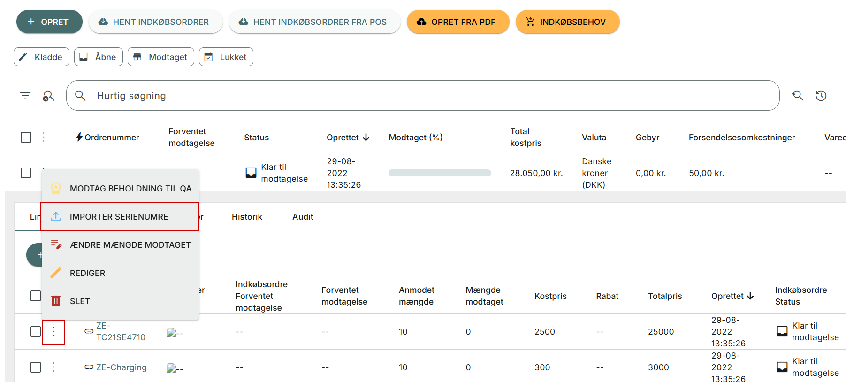Open header column options three-dot icon
The image size is (846, 382).
click(44, 137)
